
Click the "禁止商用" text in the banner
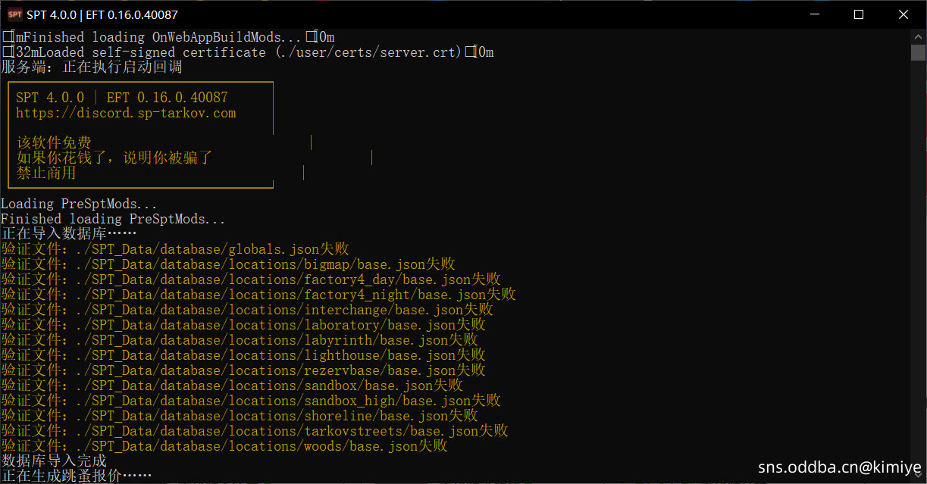(46, 173)
